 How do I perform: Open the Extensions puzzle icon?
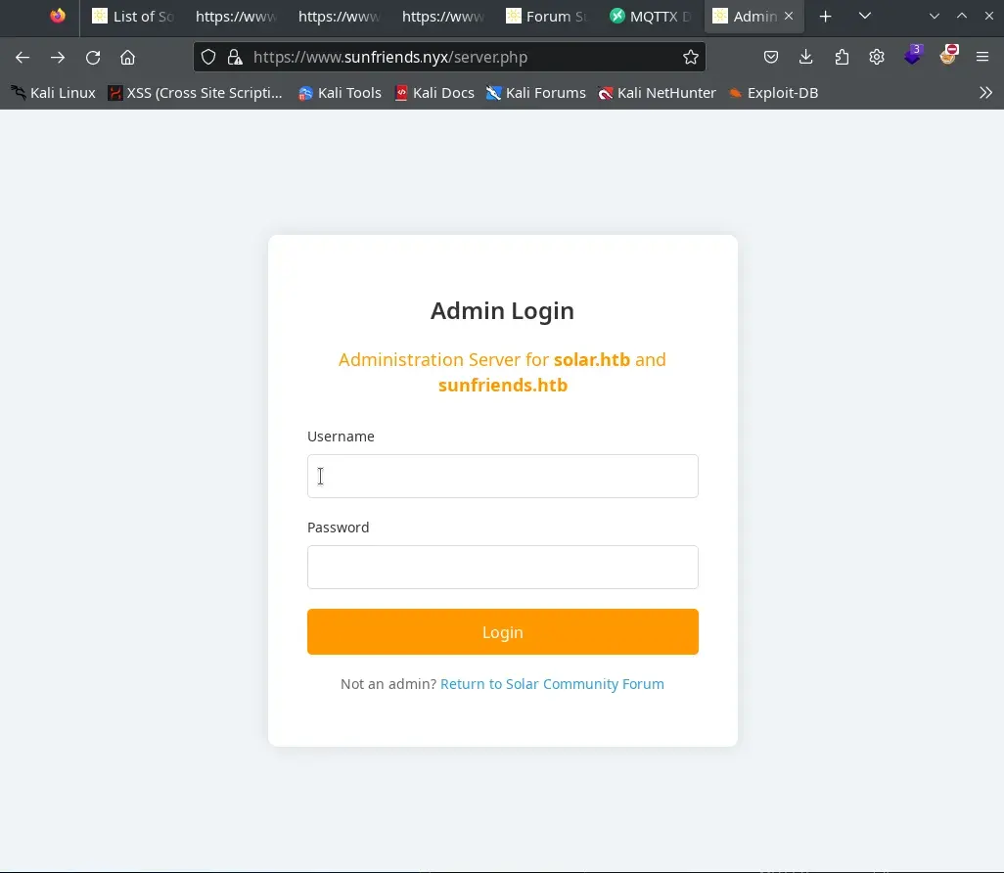click(x=842, y=57)
